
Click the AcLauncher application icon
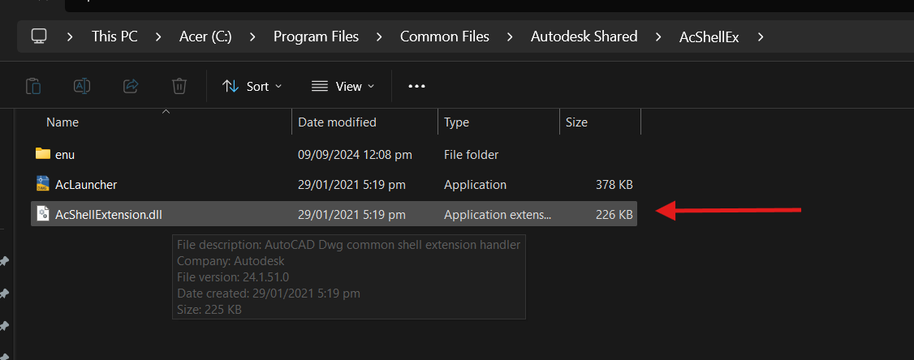pos(43,184)
